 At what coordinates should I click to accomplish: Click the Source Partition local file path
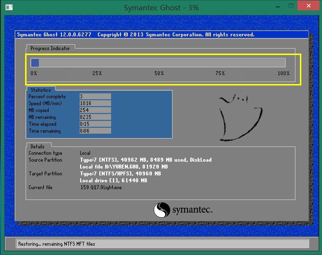coord(124,167)
